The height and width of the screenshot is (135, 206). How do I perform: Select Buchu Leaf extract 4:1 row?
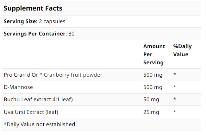(x=101, y=99)
